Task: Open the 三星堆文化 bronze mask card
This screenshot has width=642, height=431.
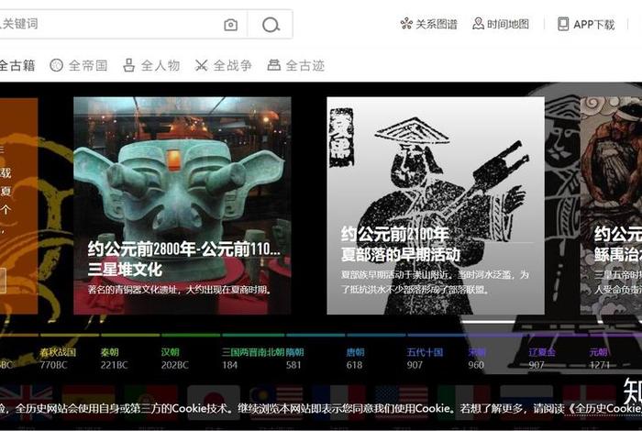Action: pyautogui.click(x=183, y=205)
